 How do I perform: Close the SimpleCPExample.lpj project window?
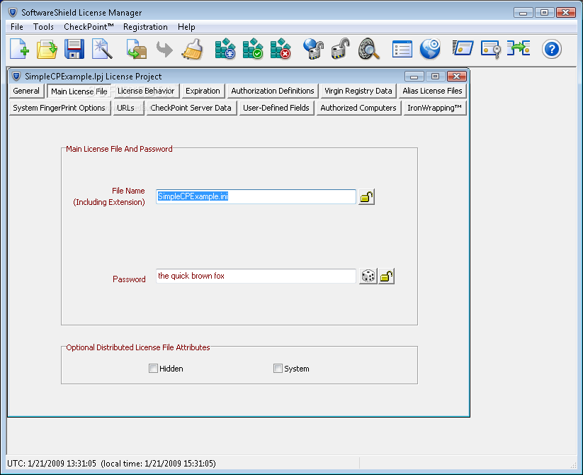point(457,77)
